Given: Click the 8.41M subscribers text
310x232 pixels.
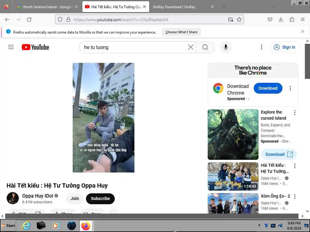Looking at the screenshot, I should pos(37,202).
